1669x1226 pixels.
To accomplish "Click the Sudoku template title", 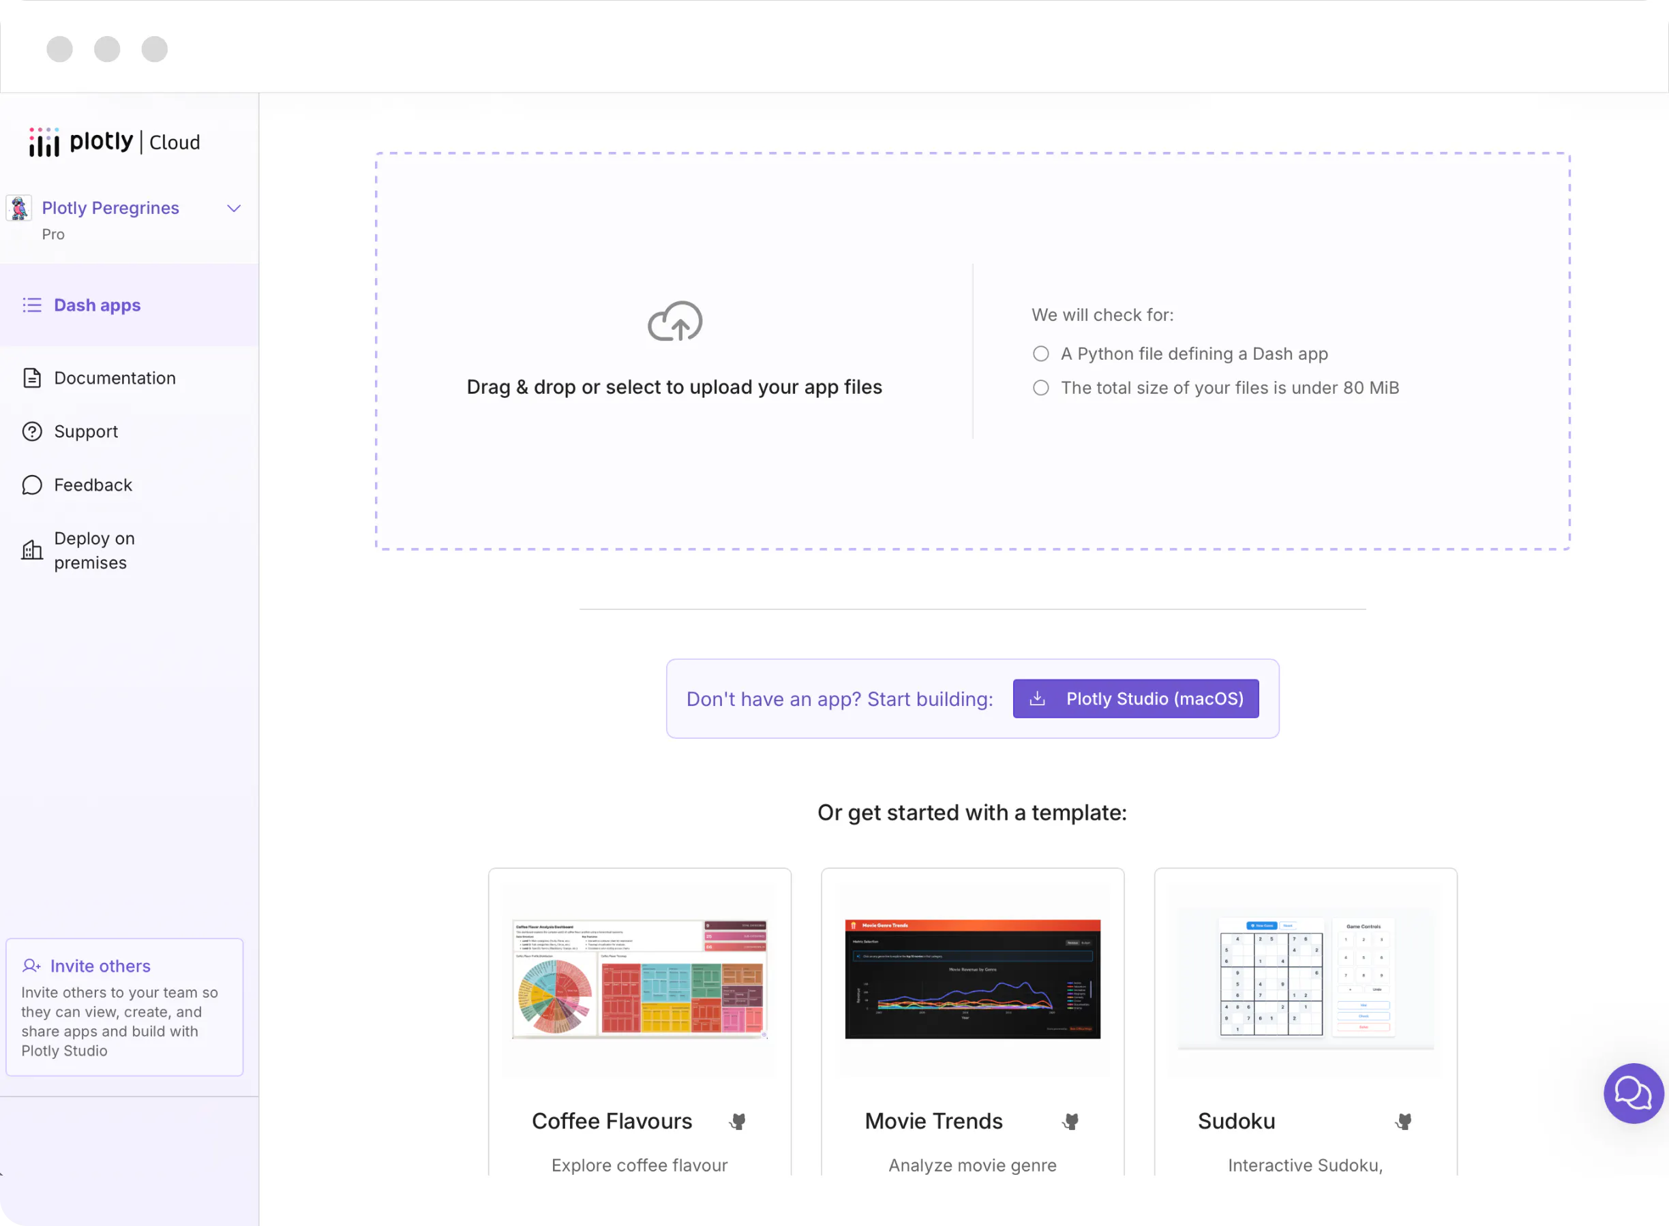I will click(1237, 1120).
